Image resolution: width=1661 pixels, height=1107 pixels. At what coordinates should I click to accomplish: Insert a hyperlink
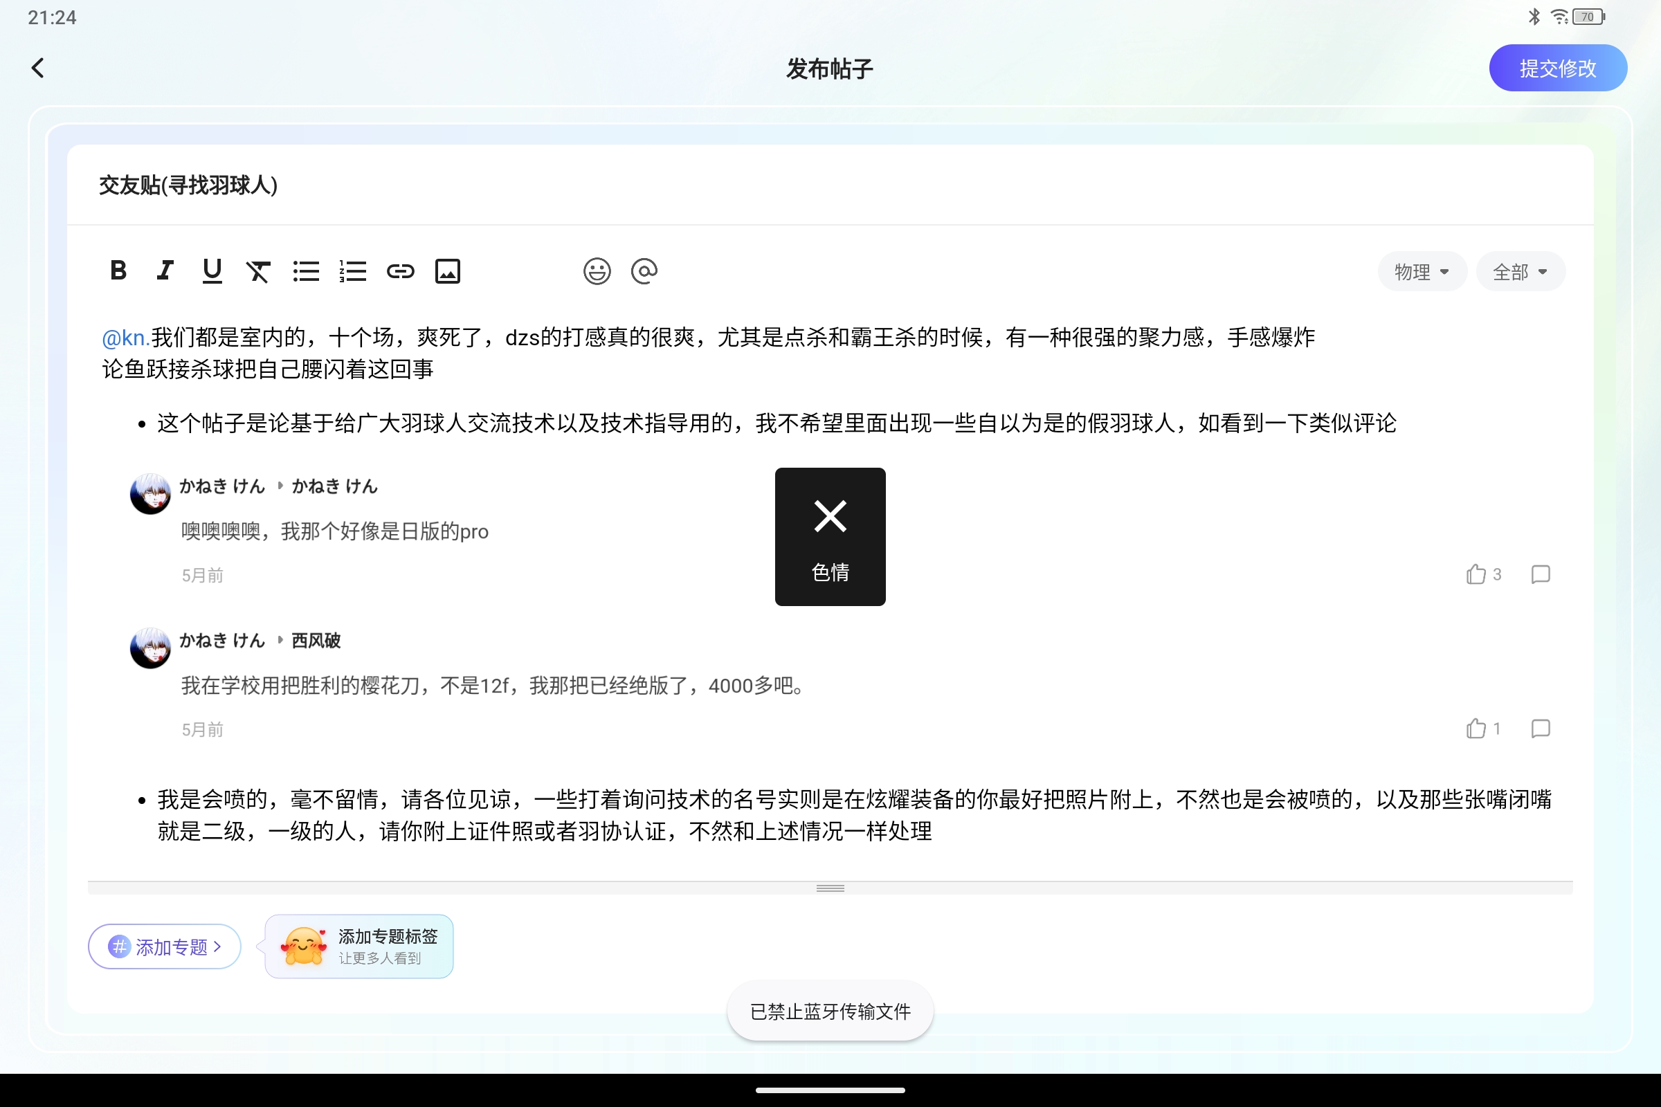(400, 271)
